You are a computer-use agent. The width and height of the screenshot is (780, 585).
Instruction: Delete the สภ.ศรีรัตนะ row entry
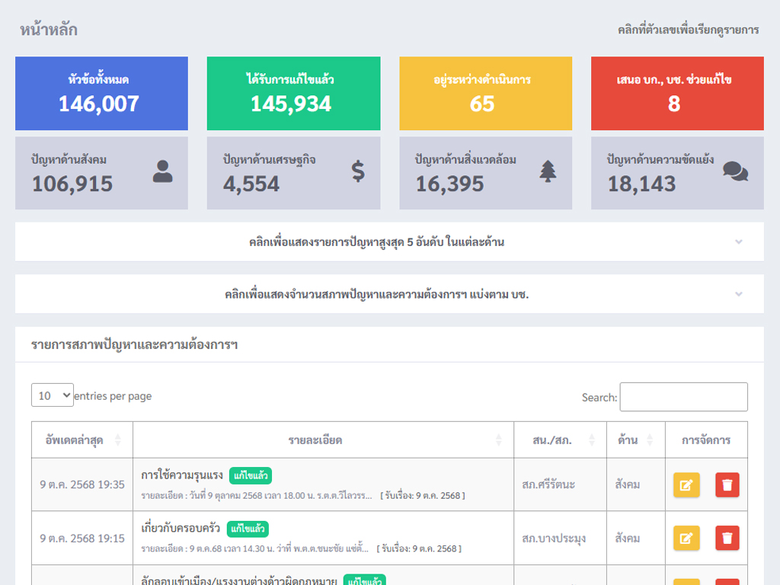point(727,485)
